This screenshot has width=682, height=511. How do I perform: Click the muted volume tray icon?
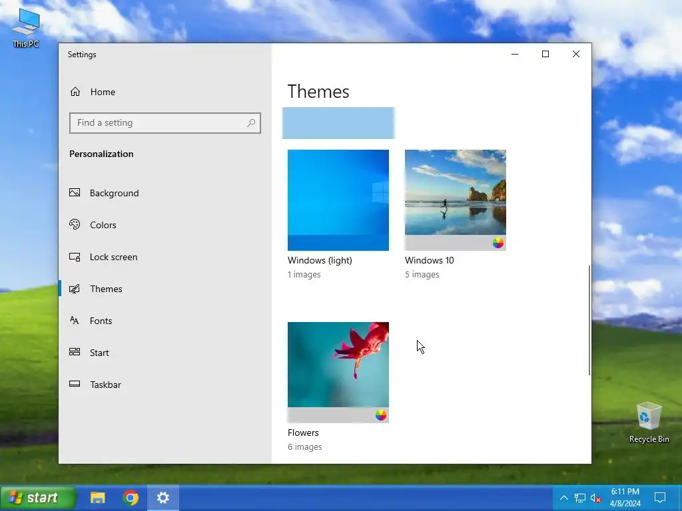click(595, 498)
